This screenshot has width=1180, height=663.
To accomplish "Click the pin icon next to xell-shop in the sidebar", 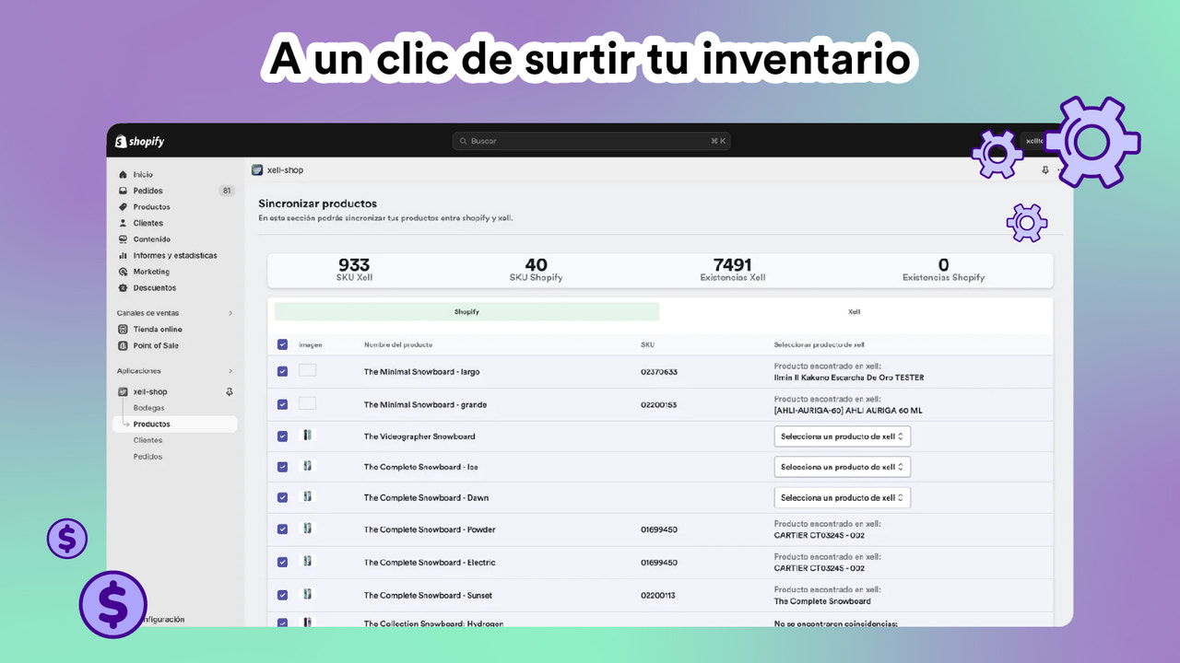I will [230, 391].
